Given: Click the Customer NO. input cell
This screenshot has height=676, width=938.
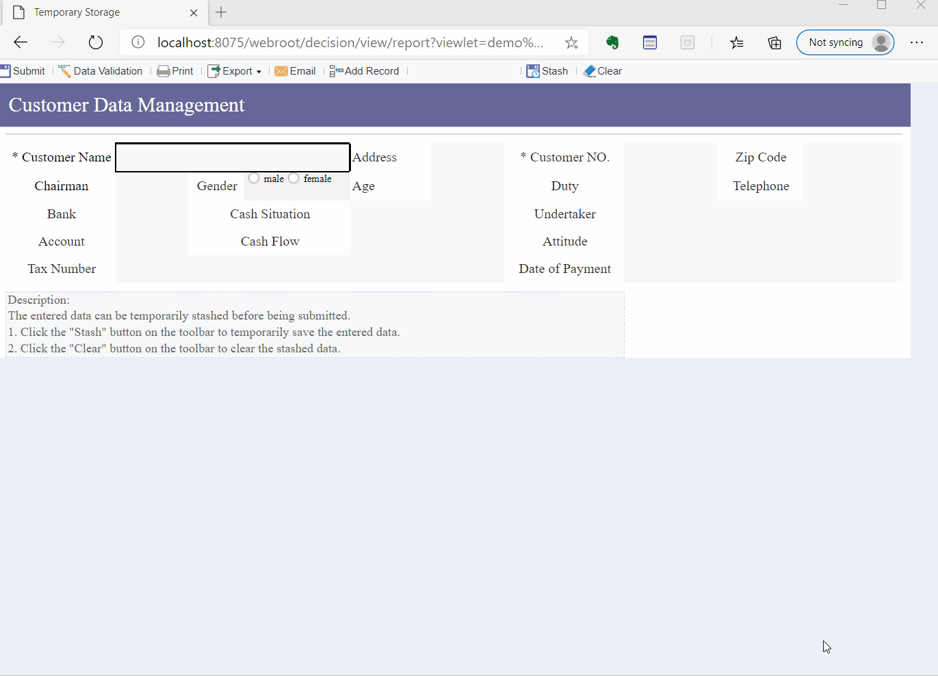Looking at the screenshot, I should [670, 157].
